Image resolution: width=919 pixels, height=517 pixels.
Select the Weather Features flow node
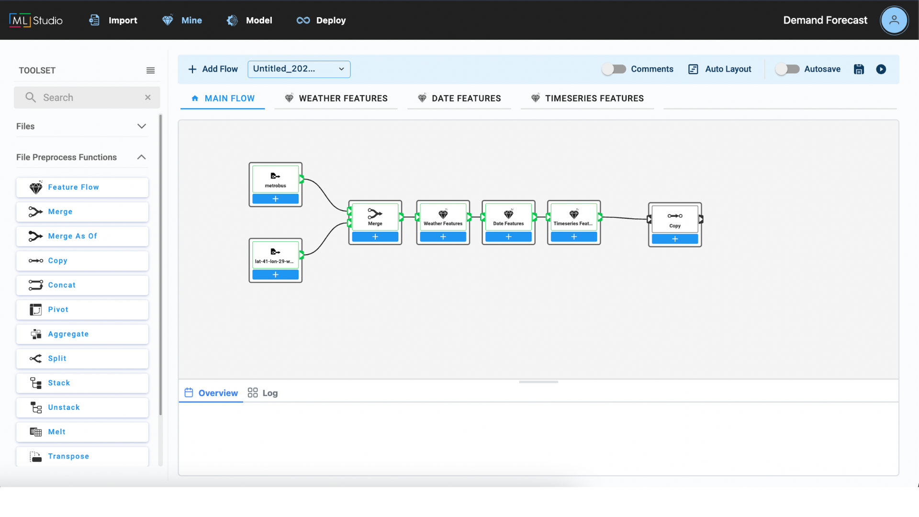[443, 217]
